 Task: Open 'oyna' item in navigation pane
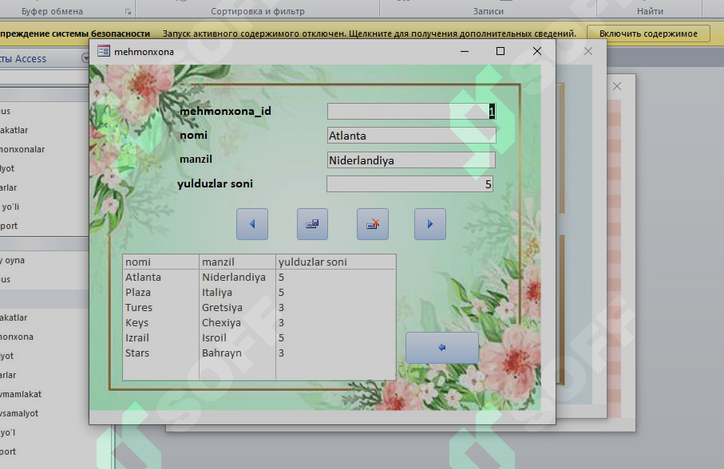[x=14, y=261]
